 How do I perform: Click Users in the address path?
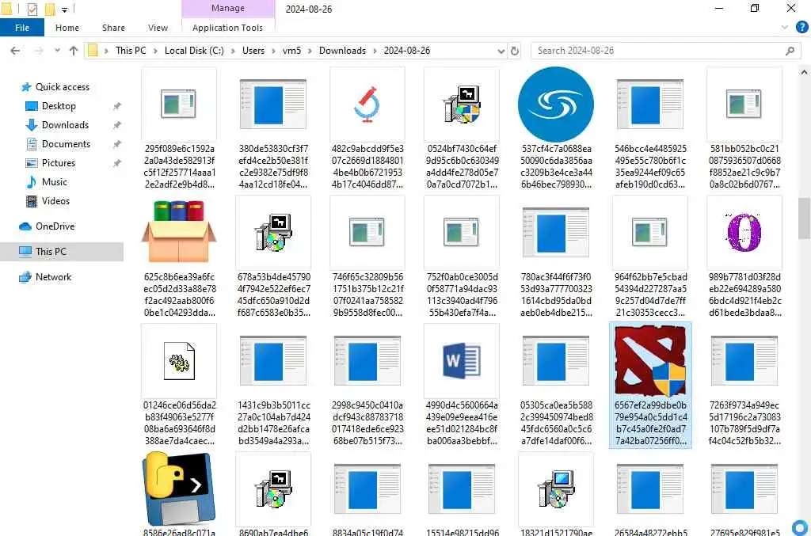pyautogui.click(x=253, y=51)
